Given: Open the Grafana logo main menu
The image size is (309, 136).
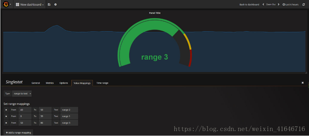Looking at the screenshot, I should (x=7, y=4).
